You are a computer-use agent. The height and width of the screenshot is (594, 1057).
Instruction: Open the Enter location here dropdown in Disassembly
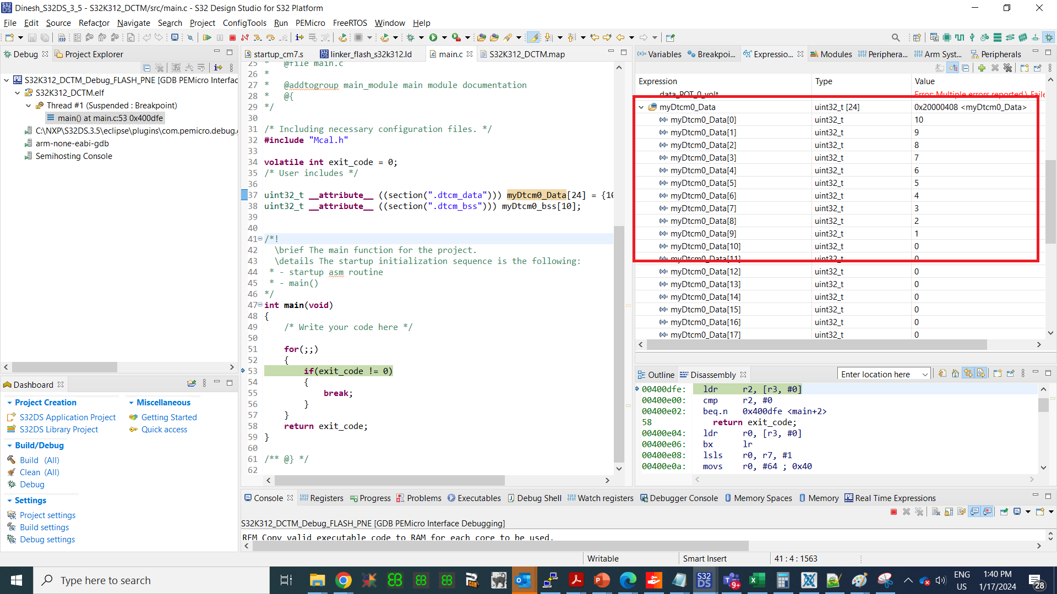point(924,373)
